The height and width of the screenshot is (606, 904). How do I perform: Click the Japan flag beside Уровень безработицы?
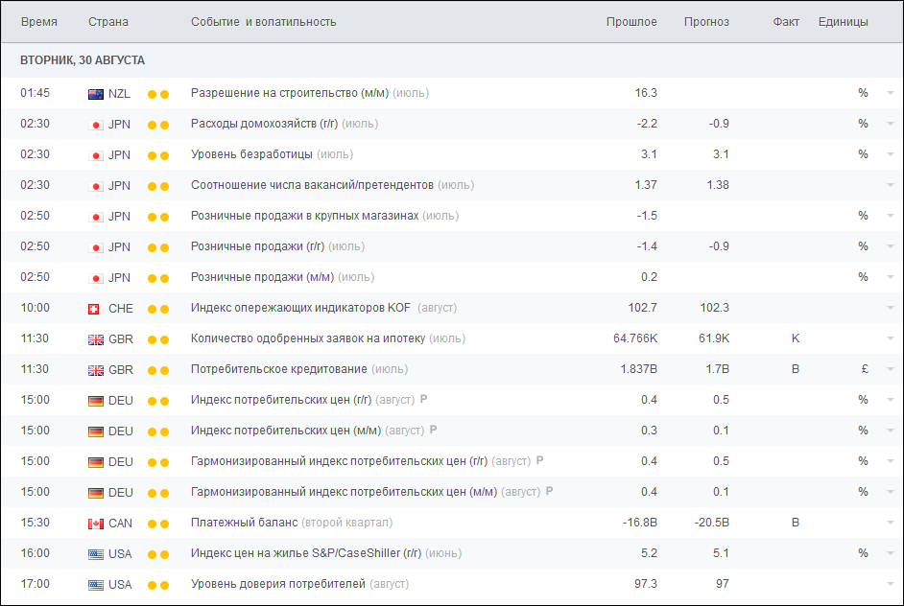point(96,155)
